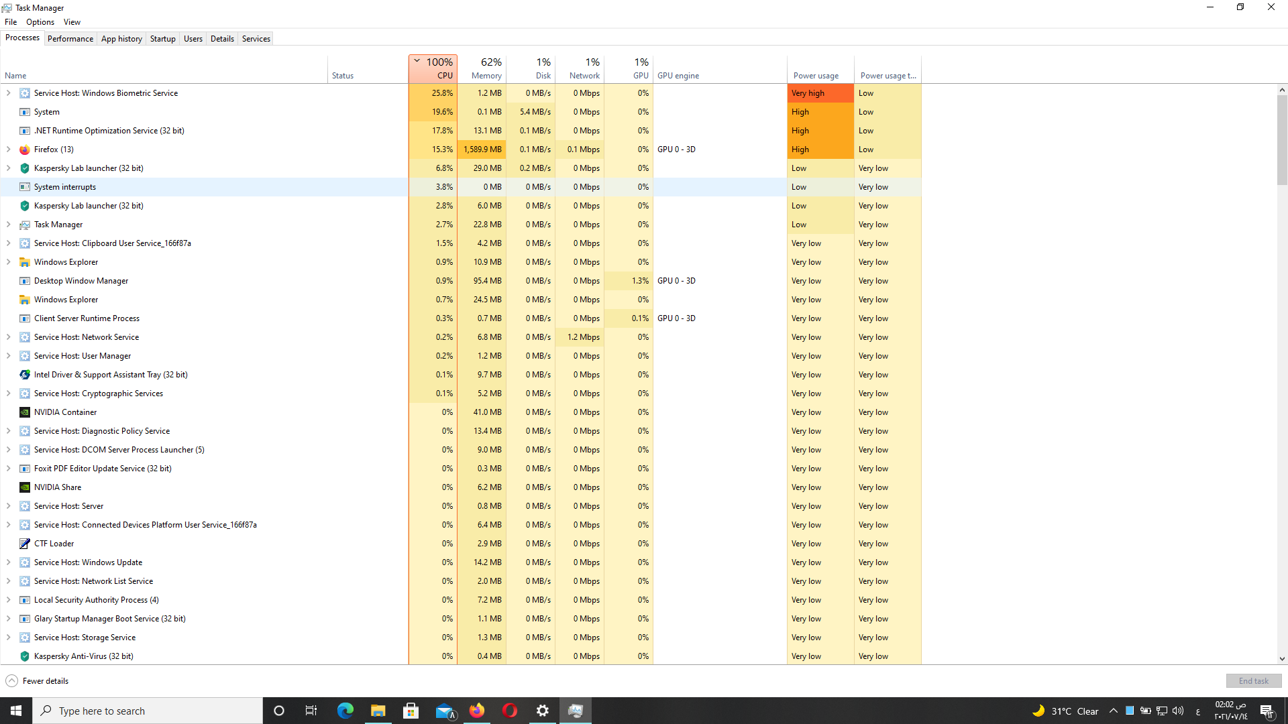Expand Service Host: Clipboard User Service_166f87a
Screen dimensions: 1288x724
(x=9, y=243)
